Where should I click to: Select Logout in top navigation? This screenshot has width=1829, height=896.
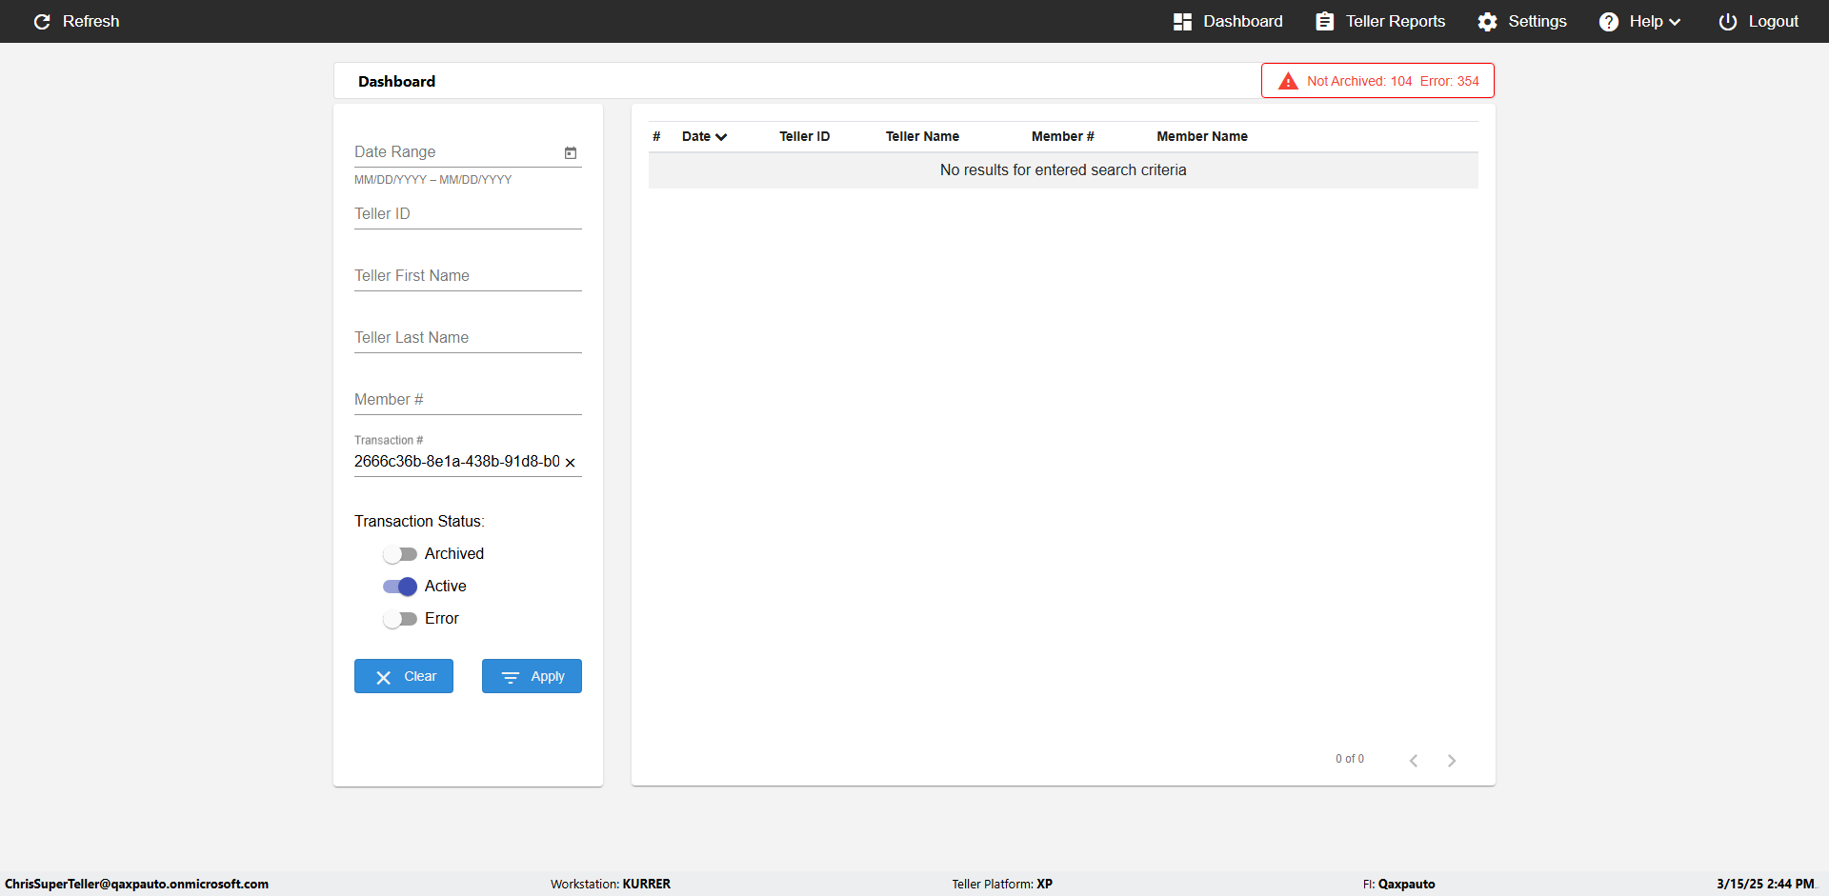[x=1759, y=21]
